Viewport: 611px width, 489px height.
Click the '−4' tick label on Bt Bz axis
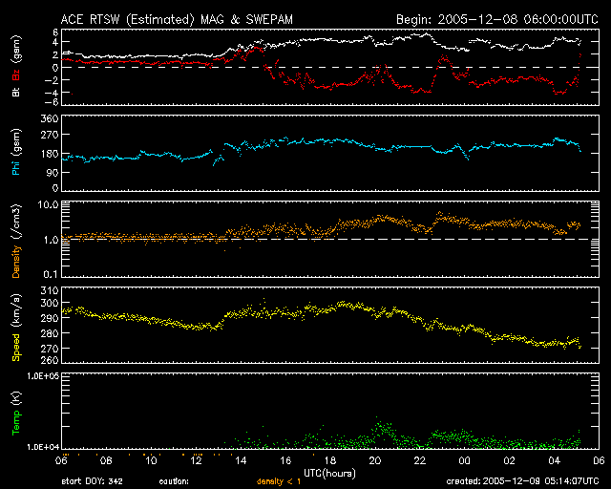[x=53, y=93]
